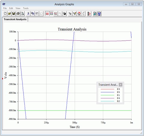Click the grayed tag icon in toolbar
The height and width of the screenshot is (136, 144).
point(83,13)
